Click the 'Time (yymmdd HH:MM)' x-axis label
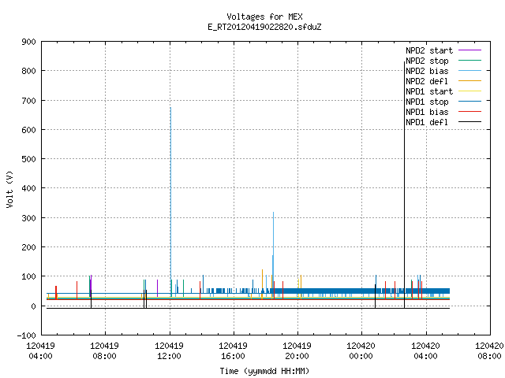505x378 pixels. (264, 371)
